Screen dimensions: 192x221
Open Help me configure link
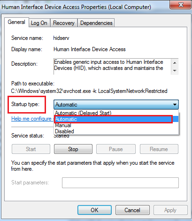click(32, 119)
